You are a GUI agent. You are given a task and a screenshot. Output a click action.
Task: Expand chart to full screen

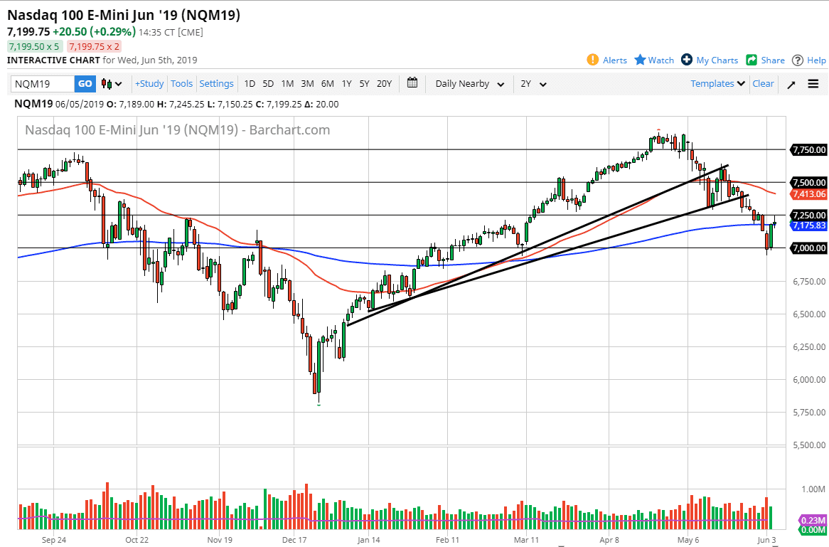(791, 84)
